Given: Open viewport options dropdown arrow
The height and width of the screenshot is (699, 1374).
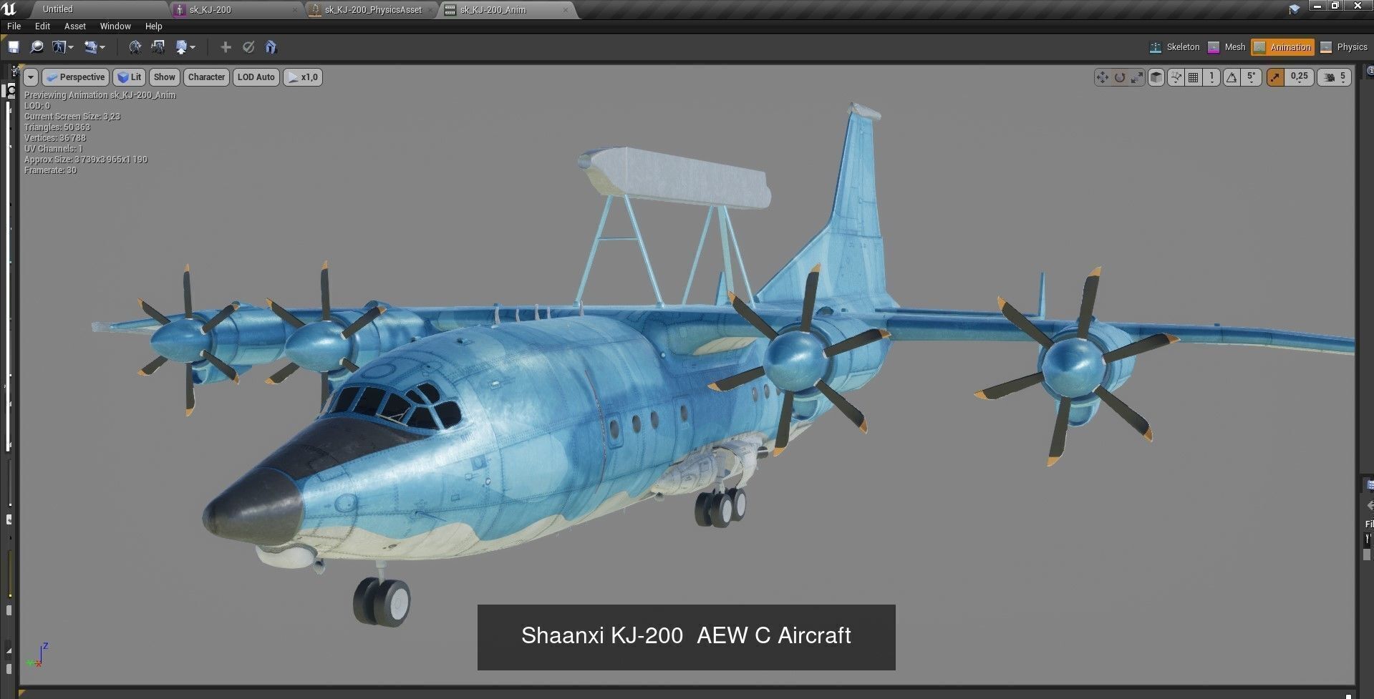Looking at the screenshot, I should click(31, 77).
